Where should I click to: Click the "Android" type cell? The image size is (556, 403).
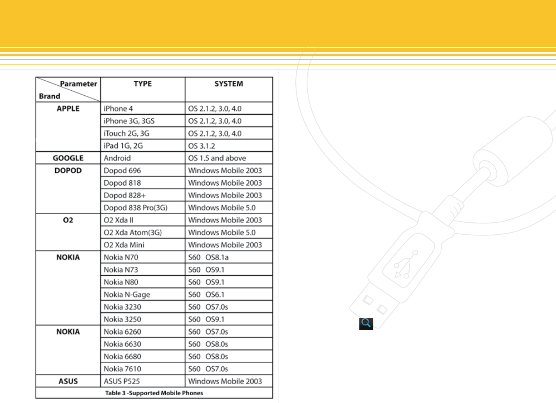click(x=143, y=158)
